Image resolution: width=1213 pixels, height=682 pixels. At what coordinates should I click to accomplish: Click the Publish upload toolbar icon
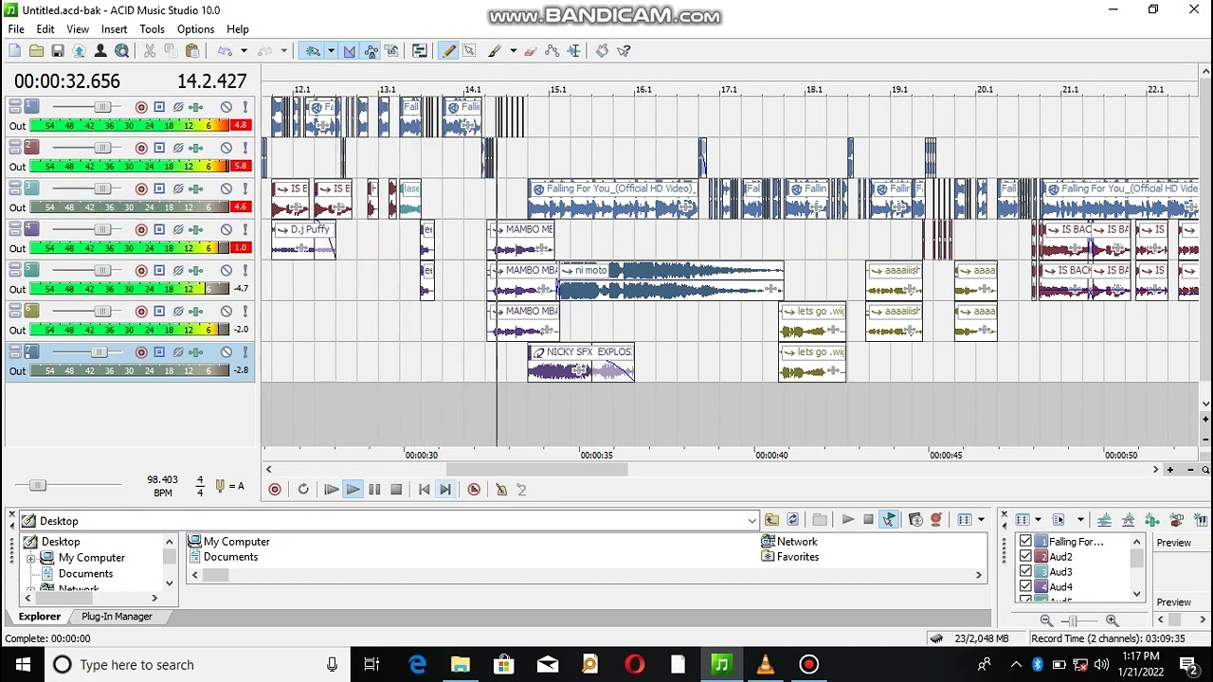coord(79,51)
